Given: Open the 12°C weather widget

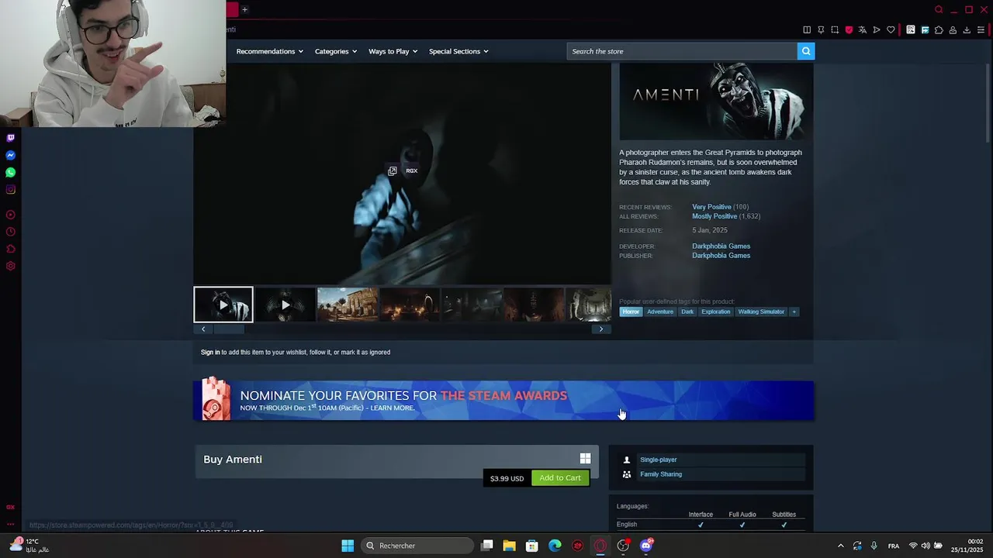Looking at the screenshot, I should click(x=28, y=546).
